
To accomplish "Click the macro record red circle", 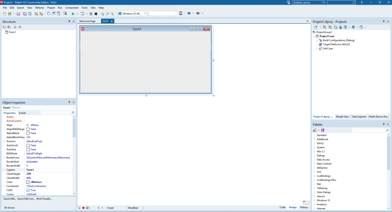I will click(83, 208).
